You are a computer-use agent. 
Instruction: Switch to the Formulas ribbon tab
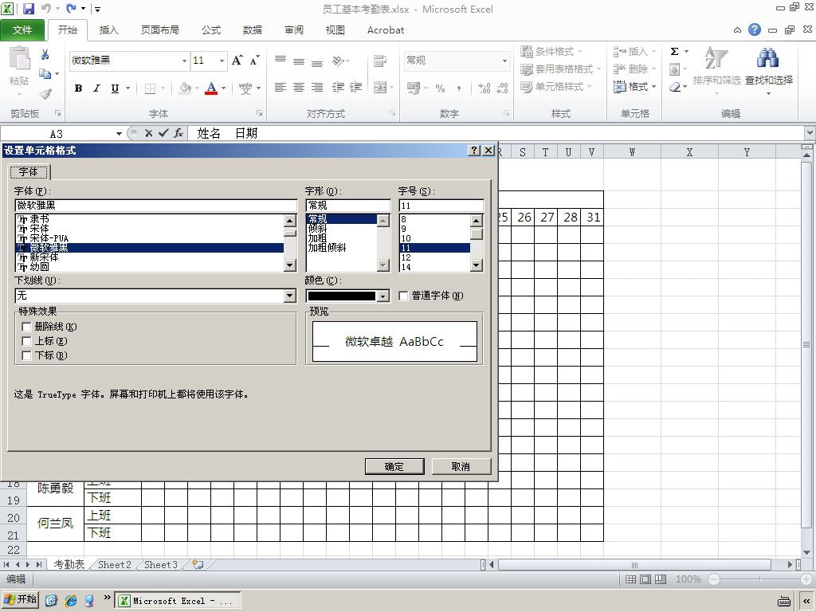coord(210,30)
